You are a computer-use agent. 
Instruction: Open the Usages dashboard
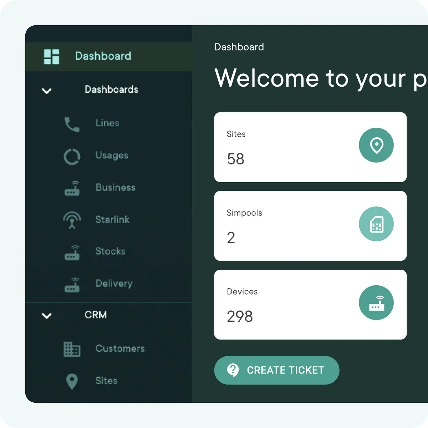[112, 156]
